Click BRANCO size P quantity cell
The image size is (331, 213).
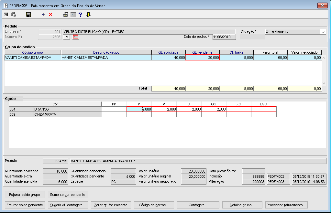[x=139, y=109]
